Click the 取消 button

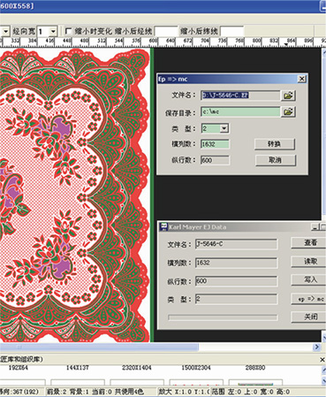click(x=275, y=160)
